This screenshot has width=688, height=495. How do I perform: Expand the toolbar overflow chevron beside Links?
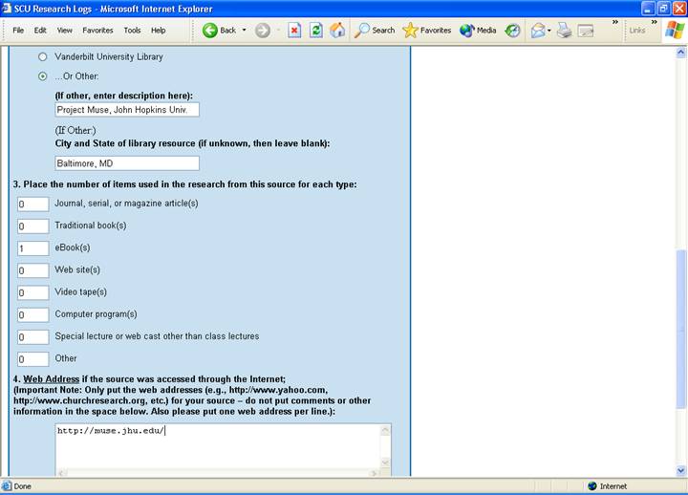click(x=655, y=23)
